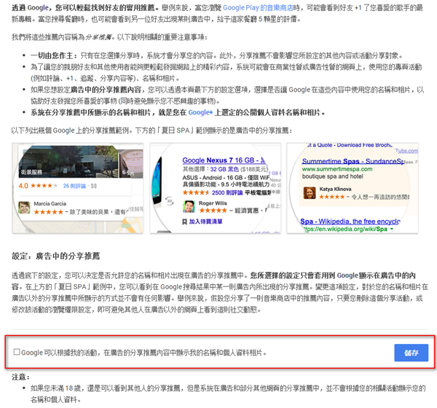Click the 4.0 star rating in the map card
Image resolution: width=437 pixels, height=408 pixels.
38,186
